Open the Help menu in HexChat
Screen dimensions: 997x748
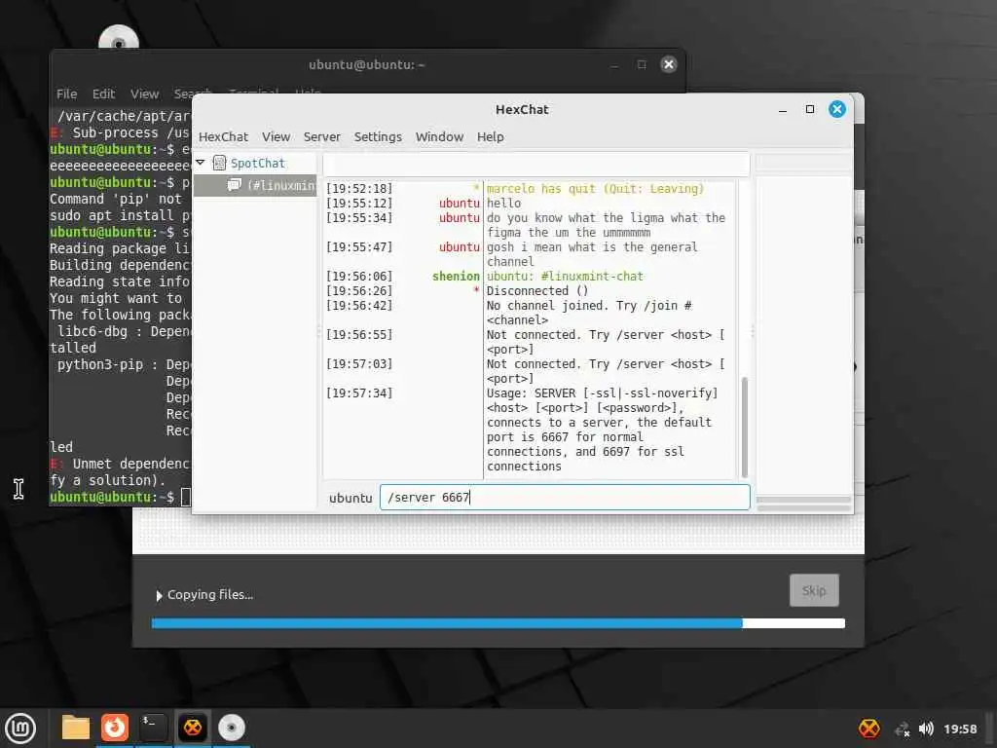[491, 136]
